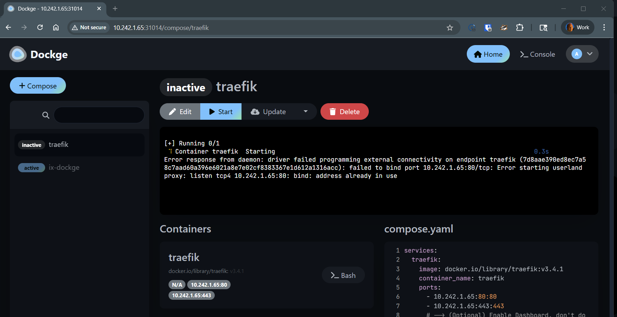Delete the traefik stack
The width and height of the screenshot is (617, 317).
tap(344, 112)
